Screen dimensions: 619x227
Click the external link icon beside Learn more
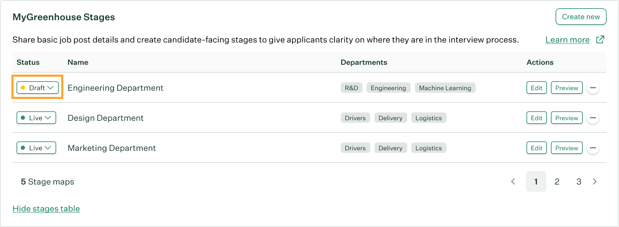click(600, 40)
